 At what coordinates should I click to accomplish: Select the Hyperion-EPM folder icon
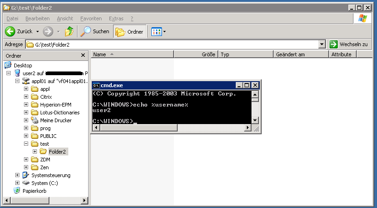[x=35, y=105]
